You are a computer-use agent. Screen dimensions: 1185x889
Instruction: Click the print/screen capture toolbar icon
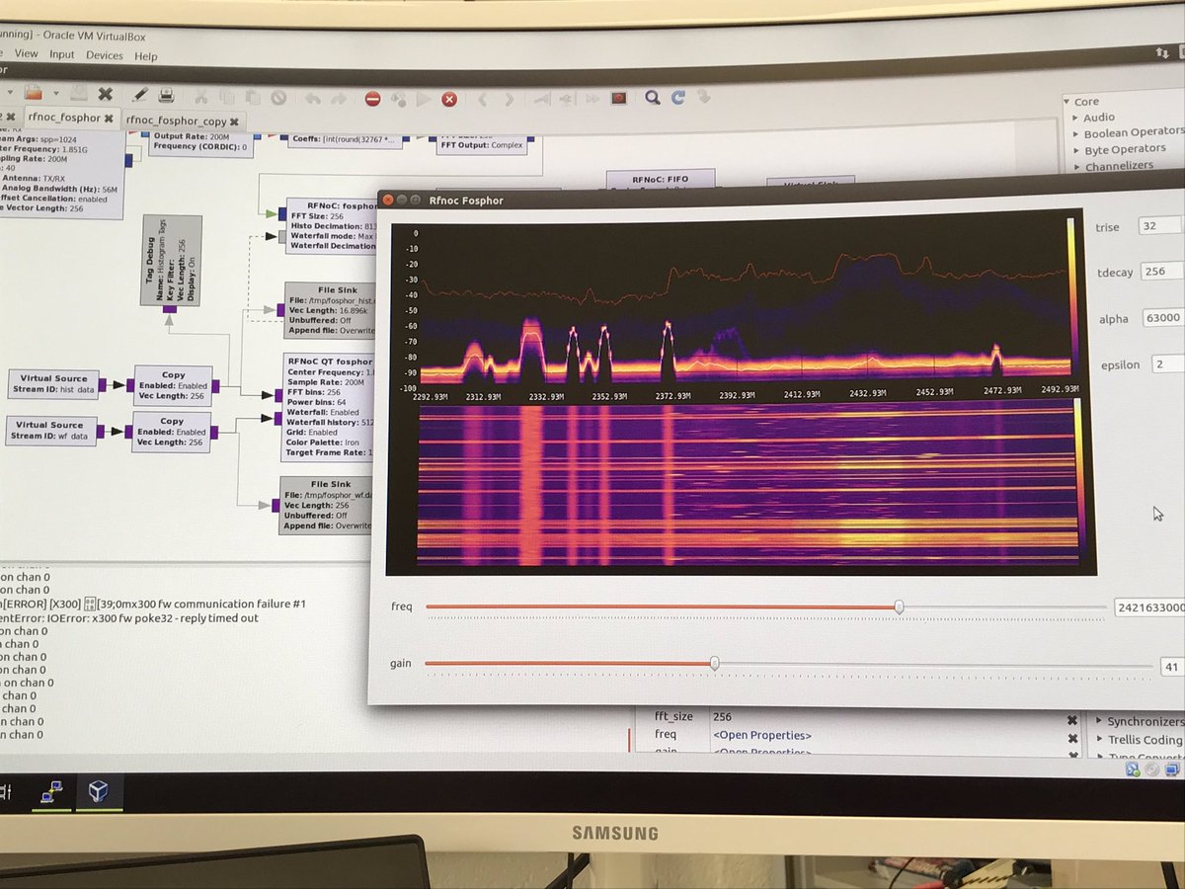[x=166, y=95]
